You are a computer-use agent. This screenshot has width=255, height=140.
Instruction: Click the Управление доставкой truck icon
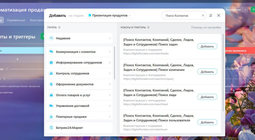51,106
